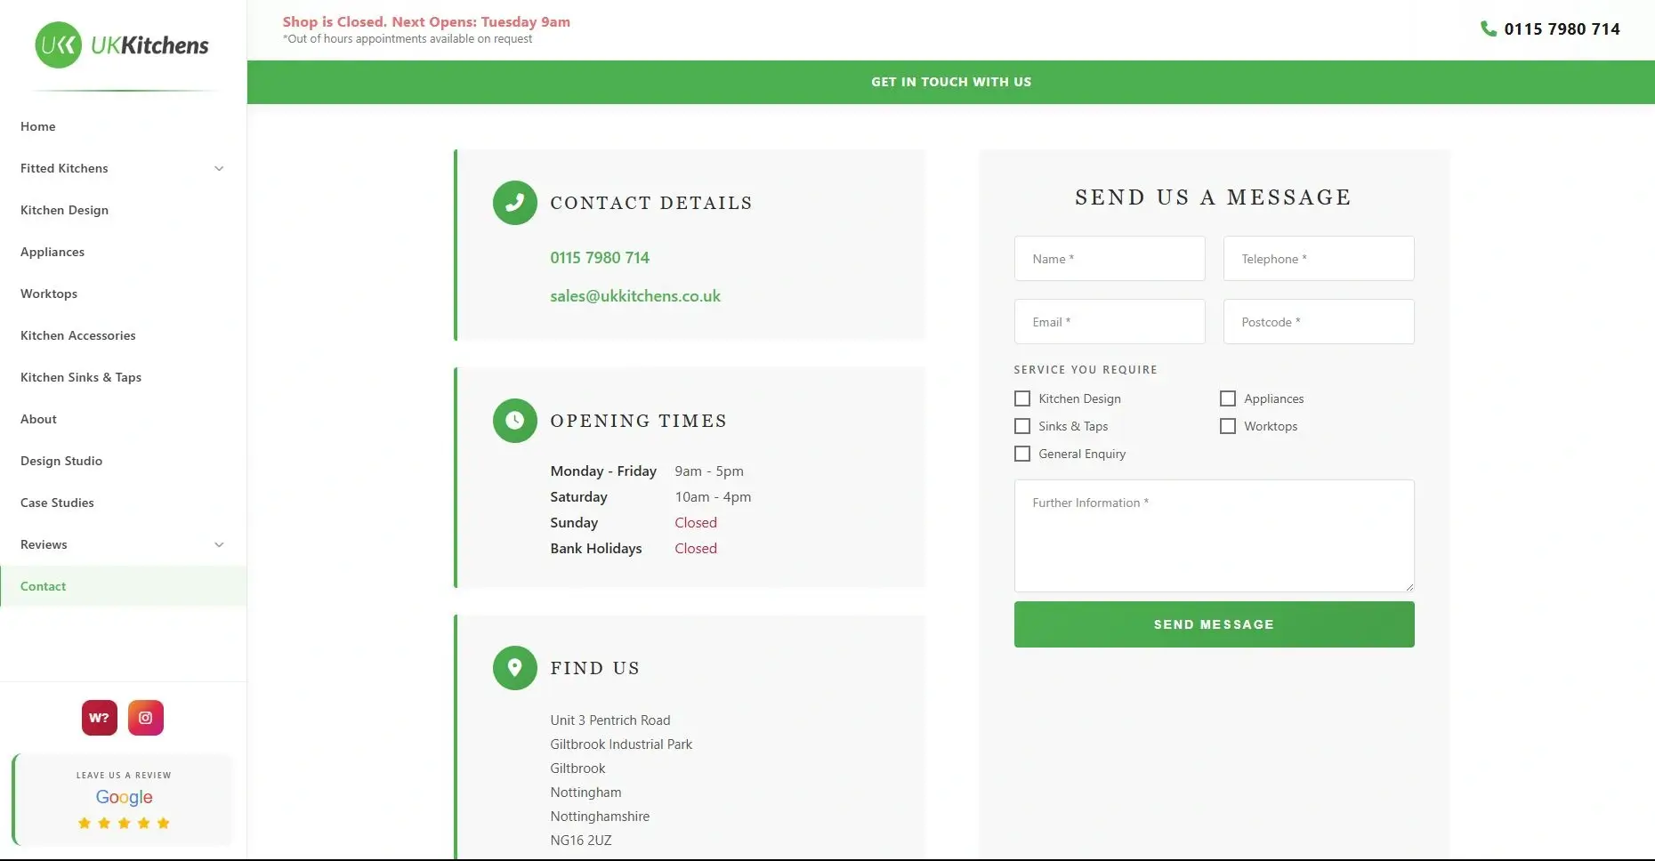Tick the General Enquiry checkbox
Viewport: 1655px width, 861px height.
click(x=1022, y=454)
